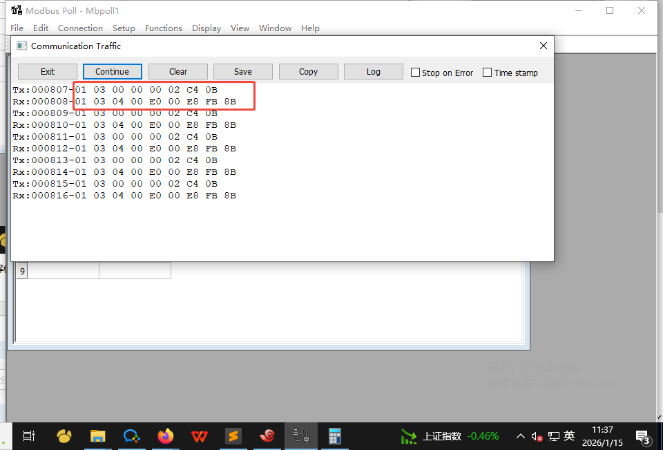
Task: Select the Tx:000811 traffic line
Action: (x=115, y=137)
